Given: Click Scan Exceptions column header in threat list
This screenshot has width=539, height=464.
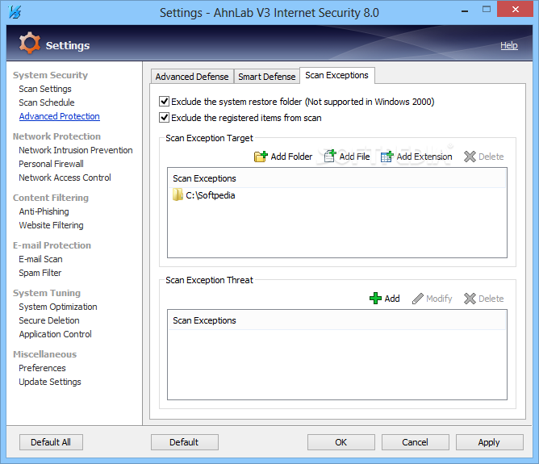Looking at the screenshot, I should click(x=337, y=320).
